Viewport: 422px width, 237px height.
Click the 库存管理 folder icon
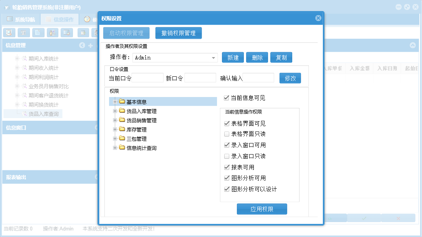pyautogui.click(x=122, y=129)
